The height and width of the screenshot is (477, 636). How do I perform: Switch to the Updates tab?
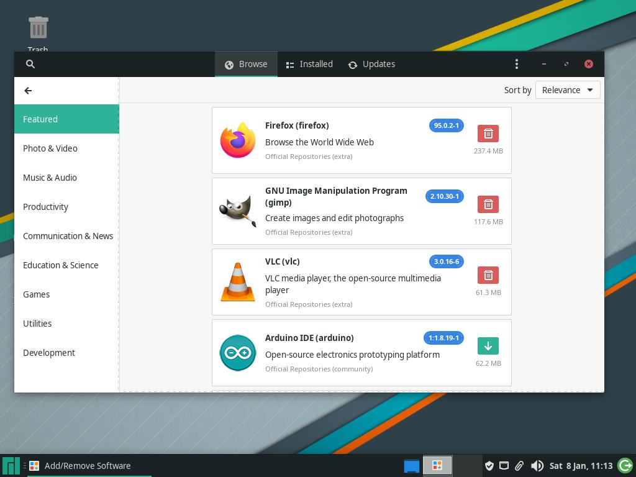(371, 64)
